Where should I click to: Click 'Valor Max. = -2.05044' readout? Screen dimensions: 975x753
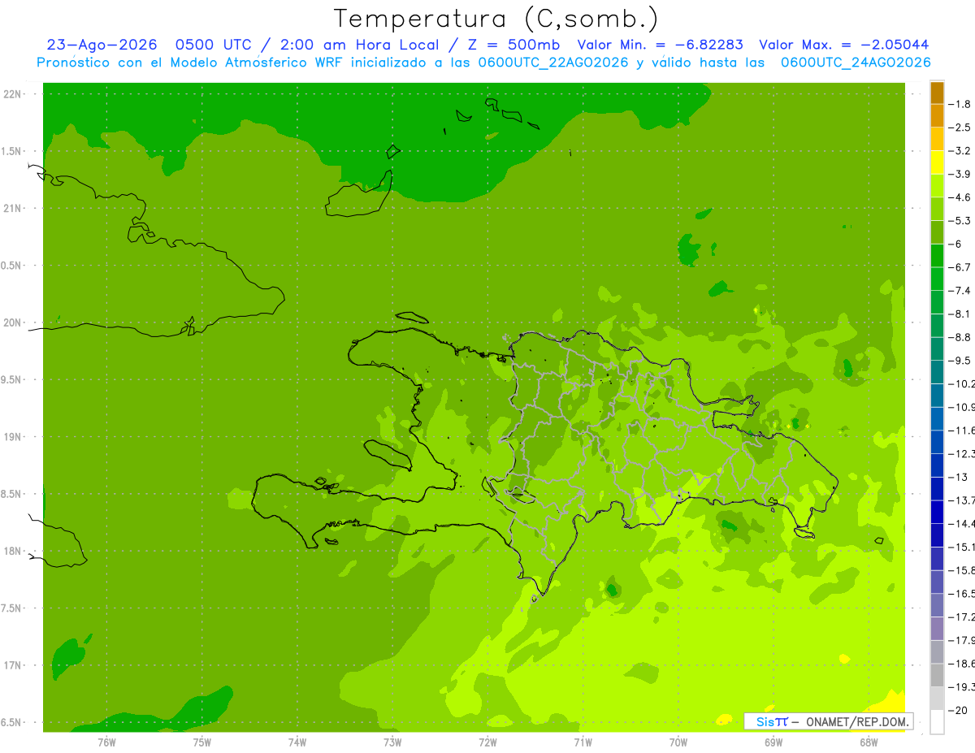843,45
